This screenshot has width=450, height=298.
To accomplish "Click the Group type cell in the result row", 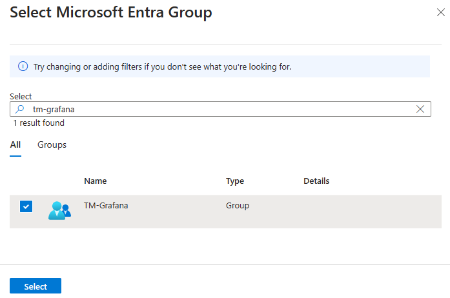I will 238,206.
